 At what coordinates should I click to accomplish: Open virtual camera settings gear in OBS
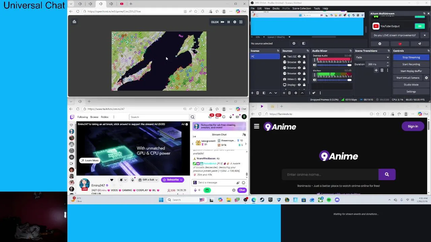click(426, 78)
